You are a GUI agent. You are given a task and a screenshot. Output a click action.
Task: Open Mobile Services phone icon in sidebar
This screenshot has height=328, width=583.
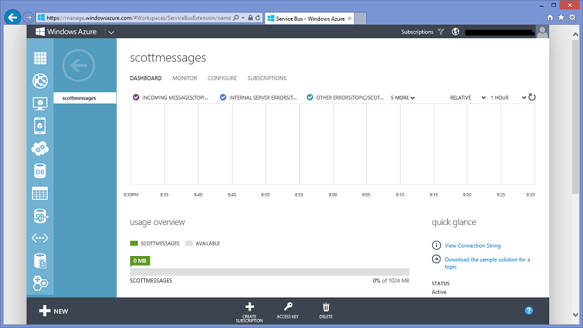(40, 126)
